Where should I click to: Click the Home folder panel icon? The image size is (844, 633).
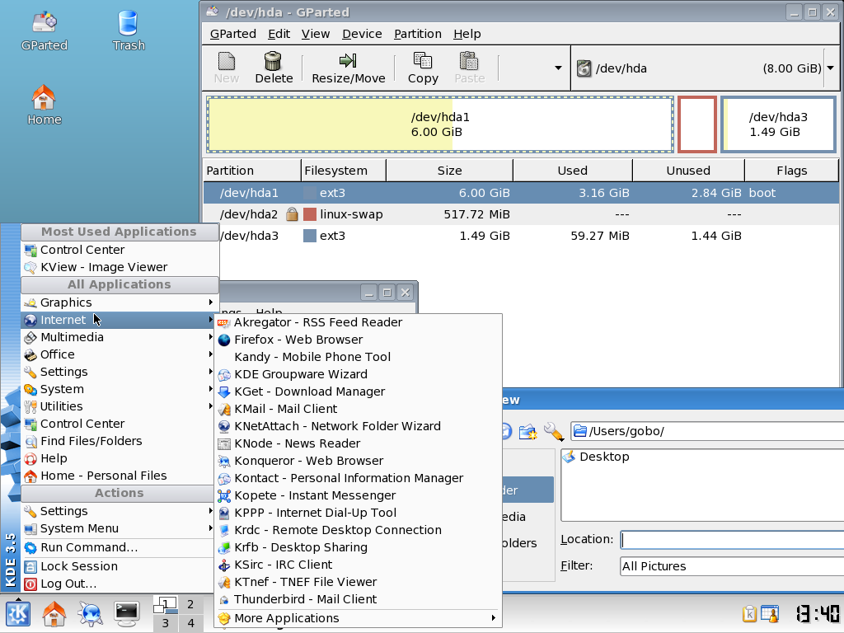54,614
